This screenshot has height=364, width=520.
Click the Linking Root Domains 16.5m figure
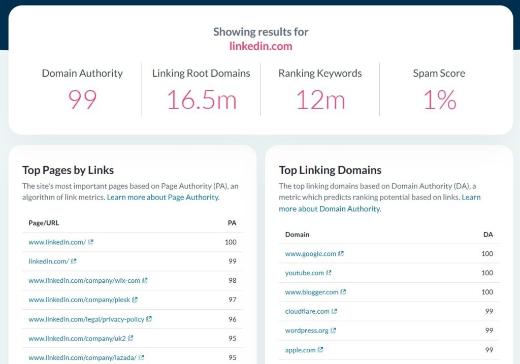click(x=201, y=100)
